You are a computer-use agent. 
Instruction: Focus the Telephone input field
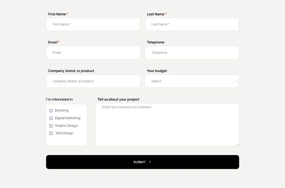[192, 52]
